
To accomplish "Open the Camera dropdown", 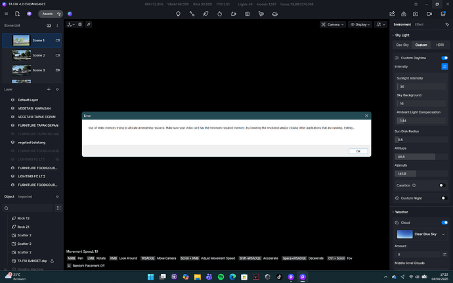I will (333, 24).
